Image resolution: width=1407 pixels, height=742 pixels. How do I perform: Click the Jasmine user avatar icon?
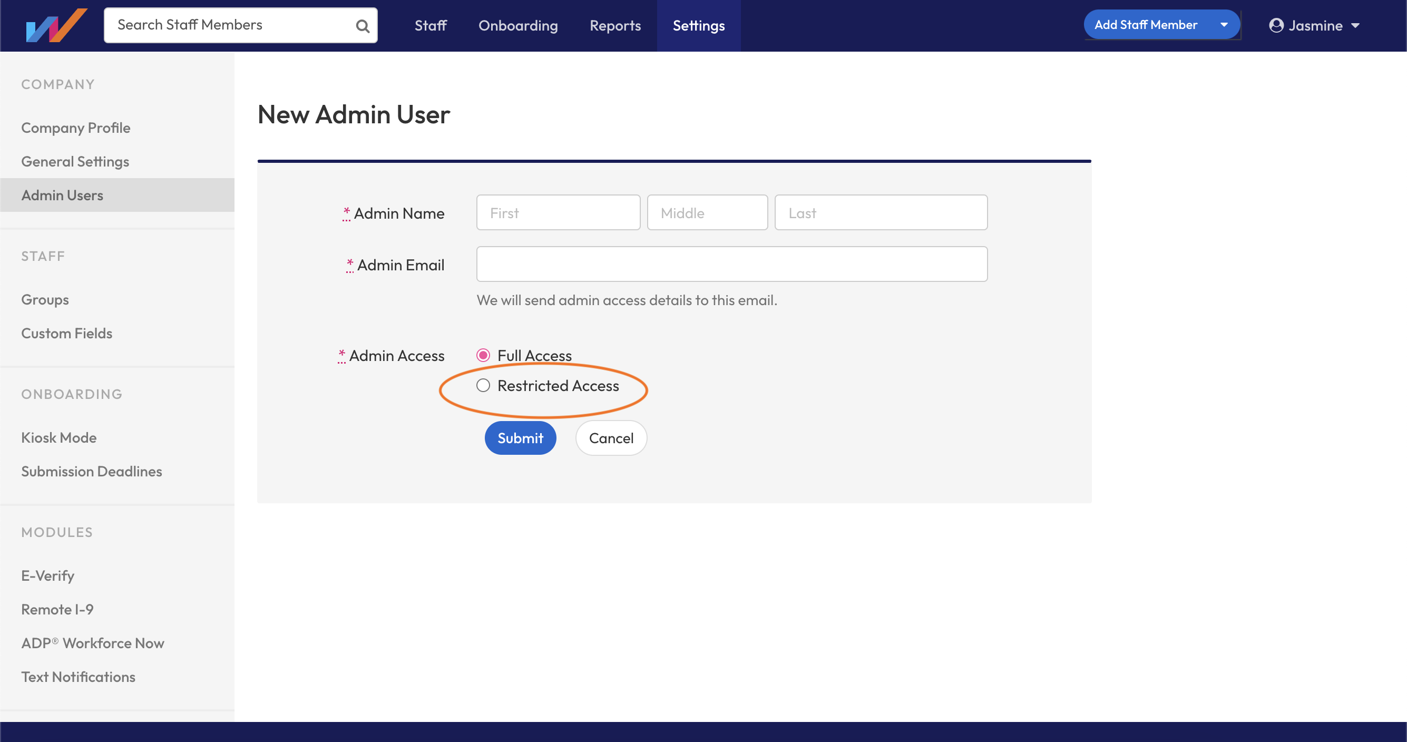click(1276, 25)
